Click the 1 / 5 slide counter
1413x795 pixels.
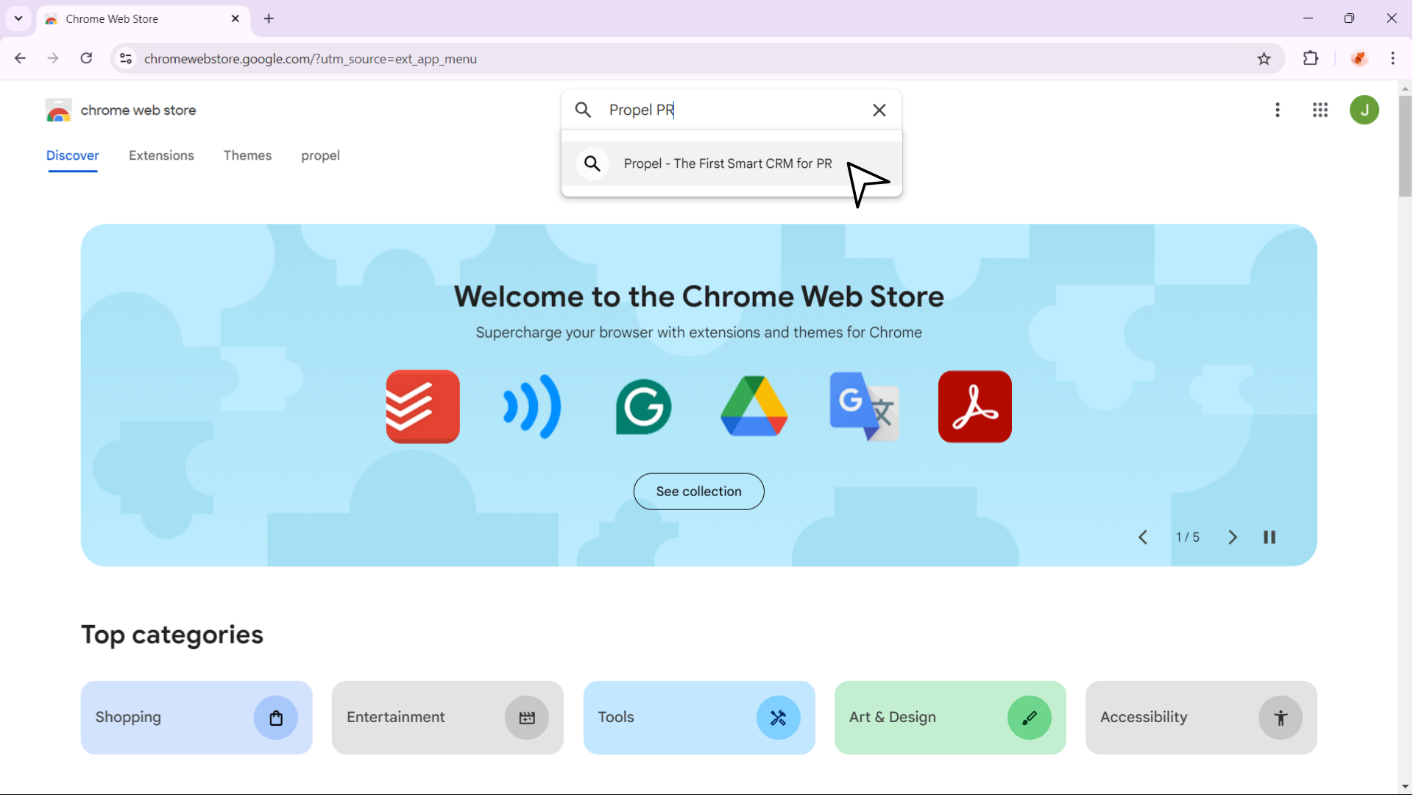1187,537
